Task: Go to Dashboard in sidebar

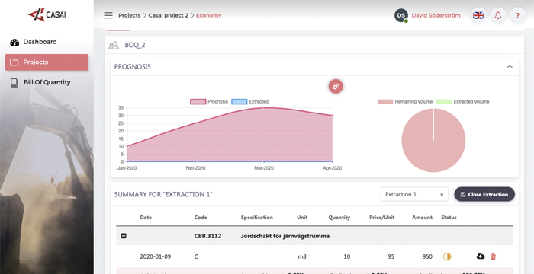Action: coord(40,42)
